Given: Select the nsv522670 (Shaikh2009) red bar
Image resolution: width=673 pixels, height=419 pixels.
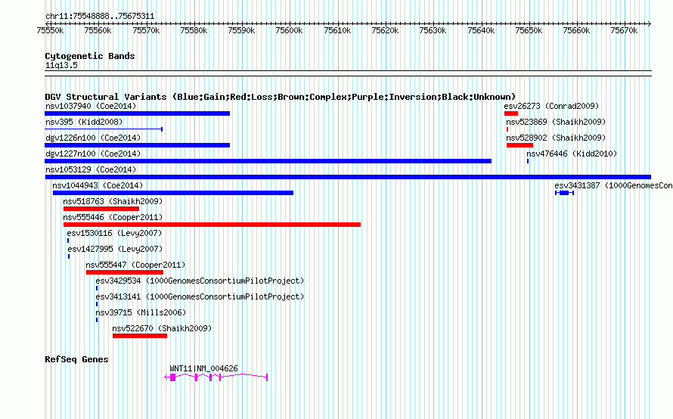Looking at the screenshot, I should click(140, 336).
